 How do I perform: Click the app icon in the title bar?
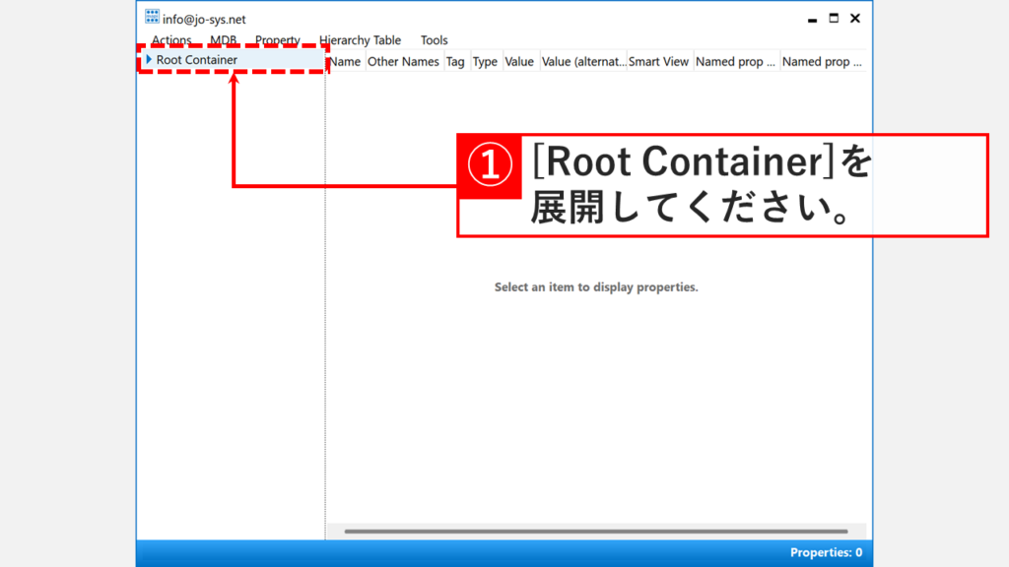click(x=151, y=15)
